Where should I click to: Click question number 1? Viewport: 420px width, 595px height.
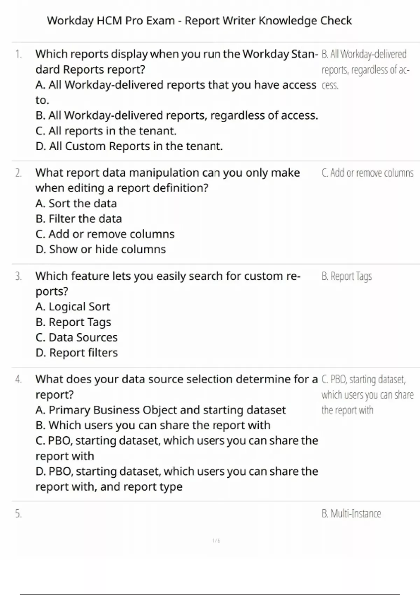pos(19,54)
